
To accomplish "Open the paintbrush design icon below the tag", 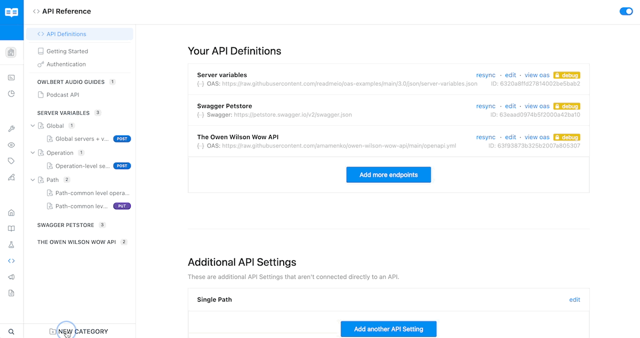I will 11,178.
